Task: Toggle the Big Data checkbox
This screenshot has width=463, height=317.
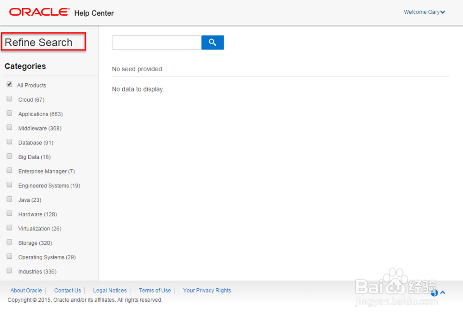Action: tap(9, 156)
